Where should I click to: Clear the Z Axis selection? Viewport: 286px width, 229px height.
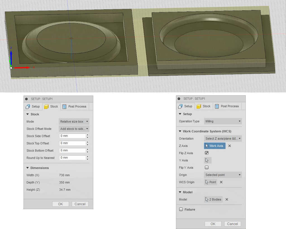tap(230, 146)
